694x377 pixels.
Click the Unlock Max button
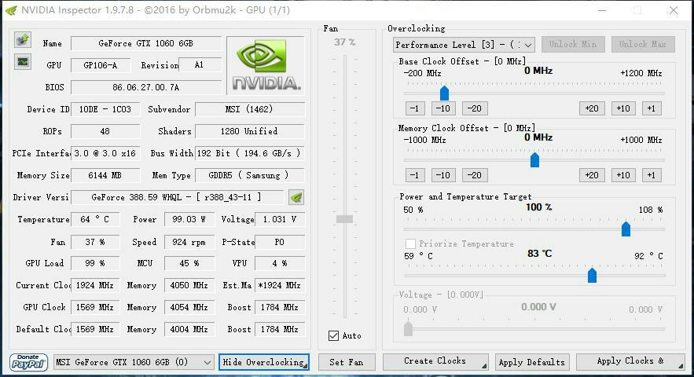(643, 44)
